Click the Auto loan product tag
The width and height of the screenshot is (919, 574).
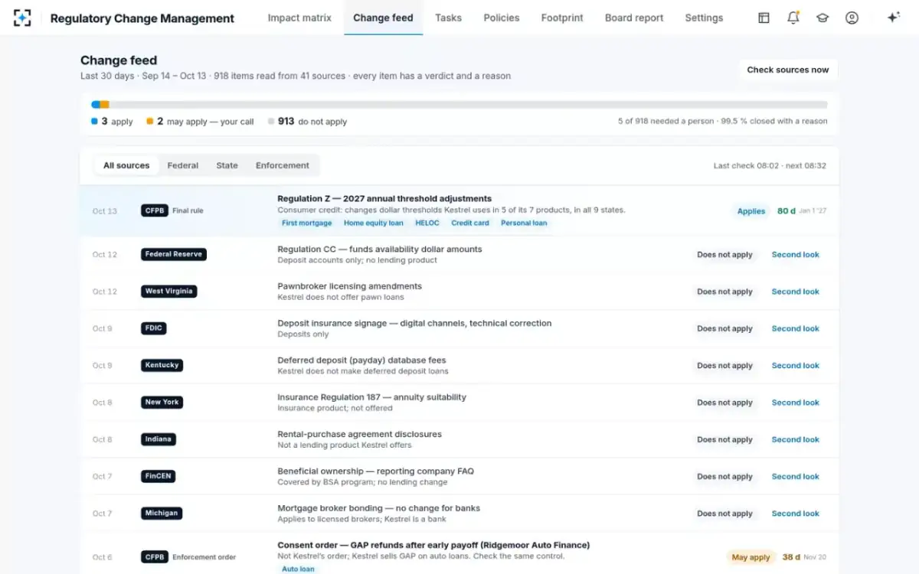[x=298, y=569]
